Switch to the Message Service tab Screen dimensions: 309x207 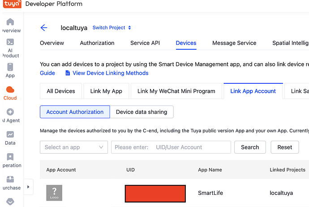234,43
